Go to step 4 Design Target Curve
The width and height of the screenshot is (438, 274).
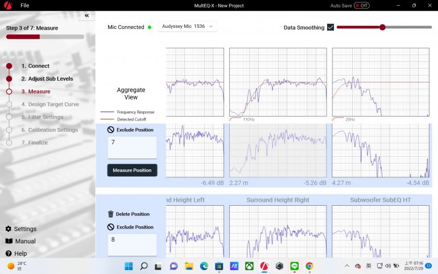click(x=49, y=105)
